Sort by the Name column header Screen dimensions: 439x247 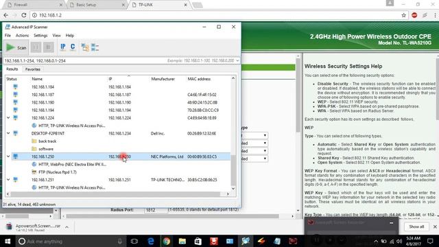coord(37,79)
